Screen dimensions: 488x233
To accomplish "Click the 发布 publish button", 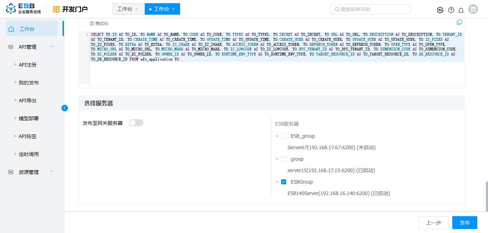I will point(464,223).
